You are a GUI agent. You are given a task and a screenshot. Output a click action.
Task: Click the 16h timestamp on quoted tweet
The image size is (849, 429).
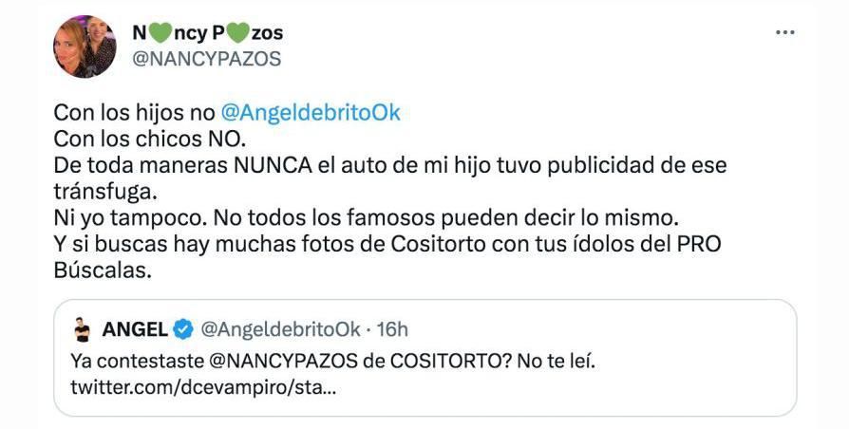pyautogui.click(x=392, y=329)
